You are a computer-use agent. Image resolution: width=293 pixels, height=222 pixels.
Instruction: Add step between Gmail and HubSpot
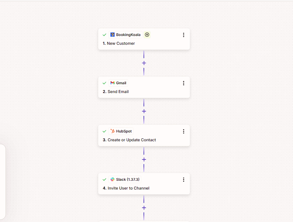coord(144,111)
